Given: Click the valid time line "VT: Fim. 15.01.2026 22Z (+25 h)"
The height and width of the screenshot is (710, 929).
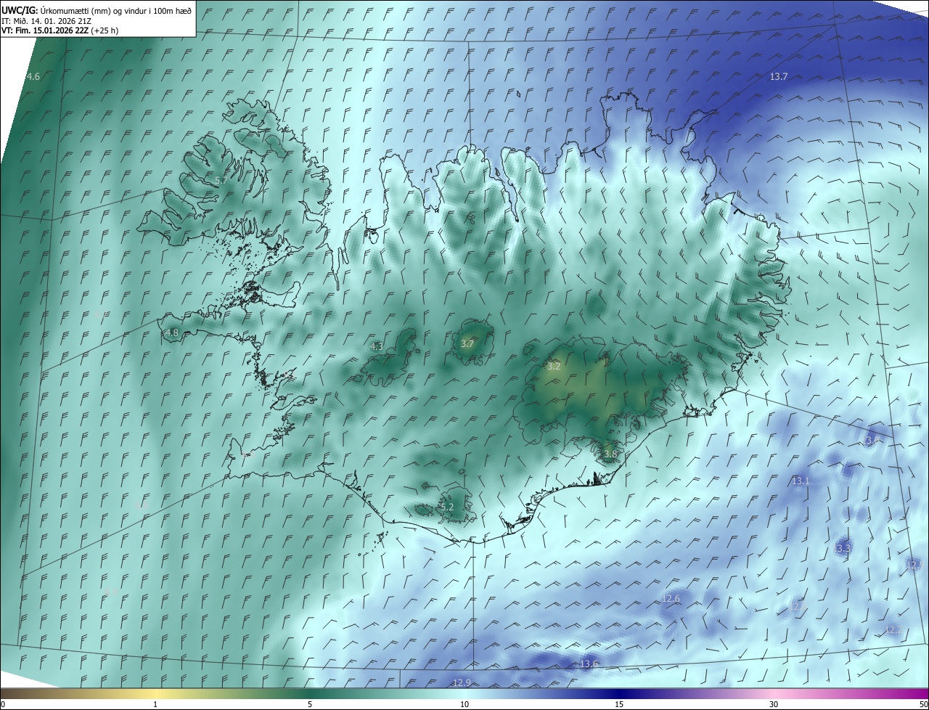Looking at the screenshot, I should coord(60,30).
